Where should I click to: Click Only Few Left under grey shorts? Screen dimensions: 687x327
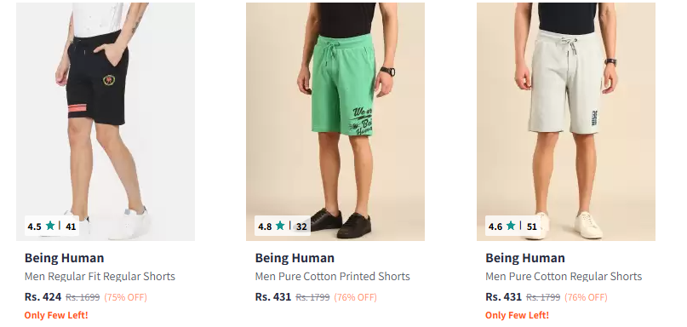tap(517, 315)
